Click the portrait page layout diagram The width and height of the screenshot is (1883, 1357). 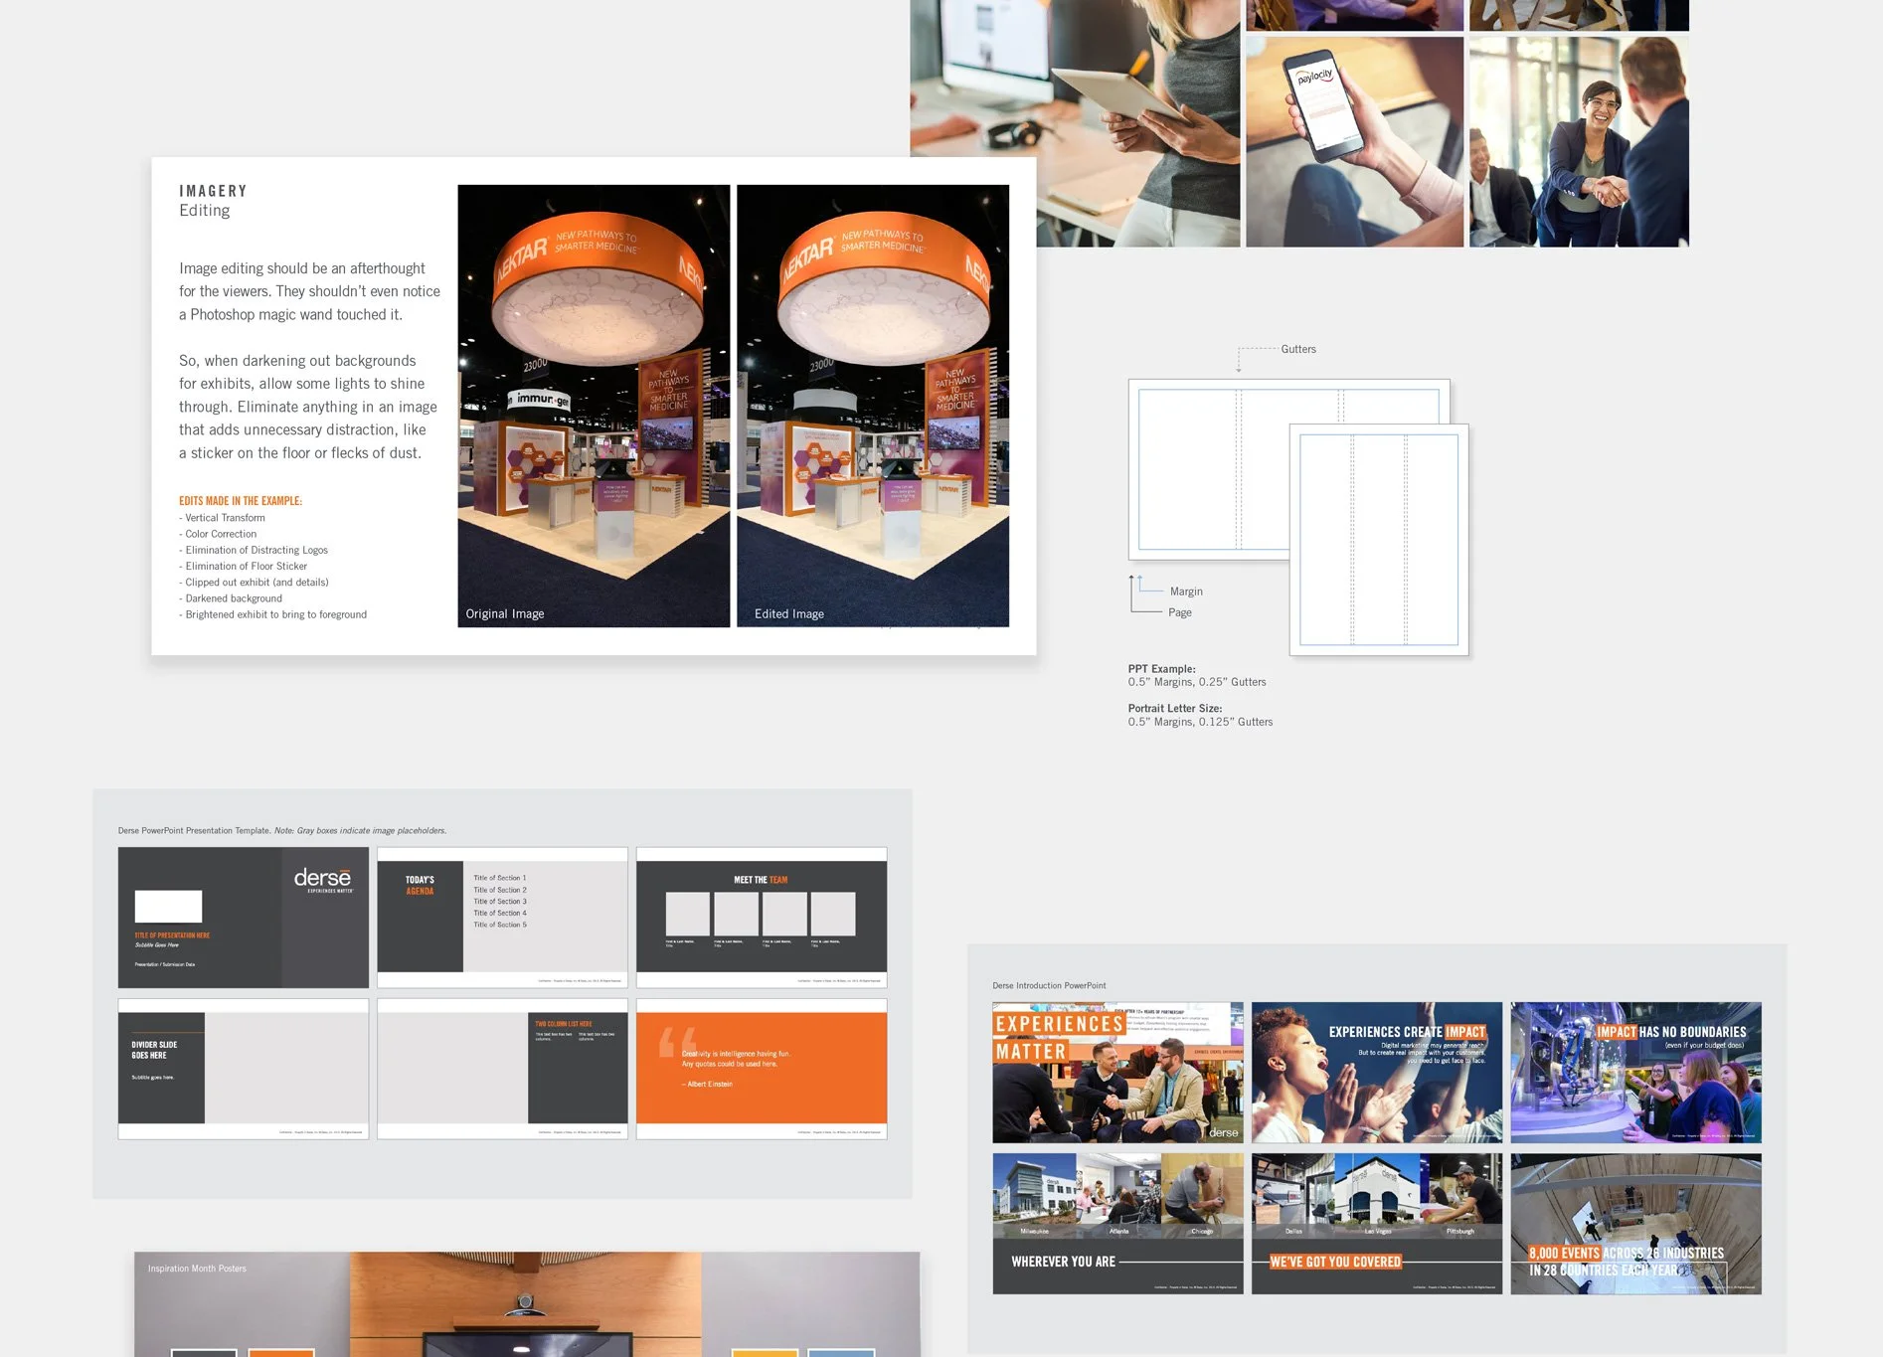pyautogui.click(x=1379, y=540)
